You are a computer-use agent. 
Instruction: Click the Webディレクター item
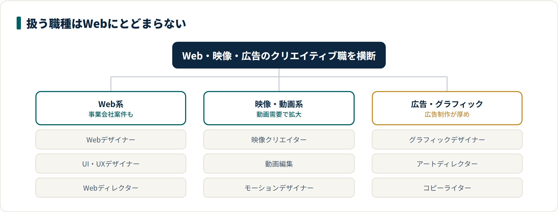(111, 188)
